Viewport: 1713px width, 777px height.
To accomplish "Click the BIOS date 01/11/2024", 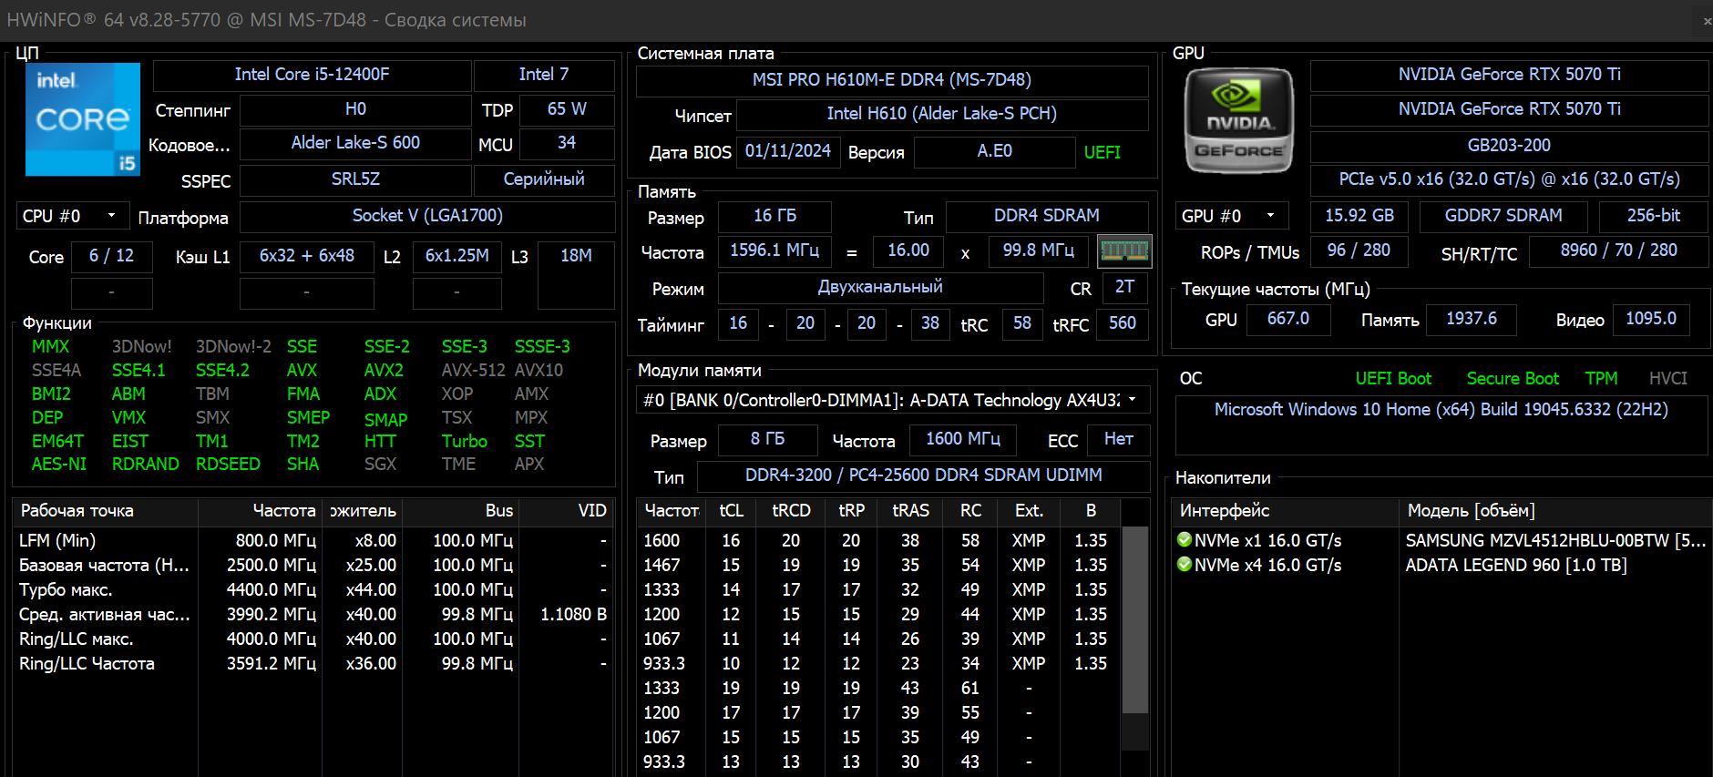I will (x=788, y=151).
